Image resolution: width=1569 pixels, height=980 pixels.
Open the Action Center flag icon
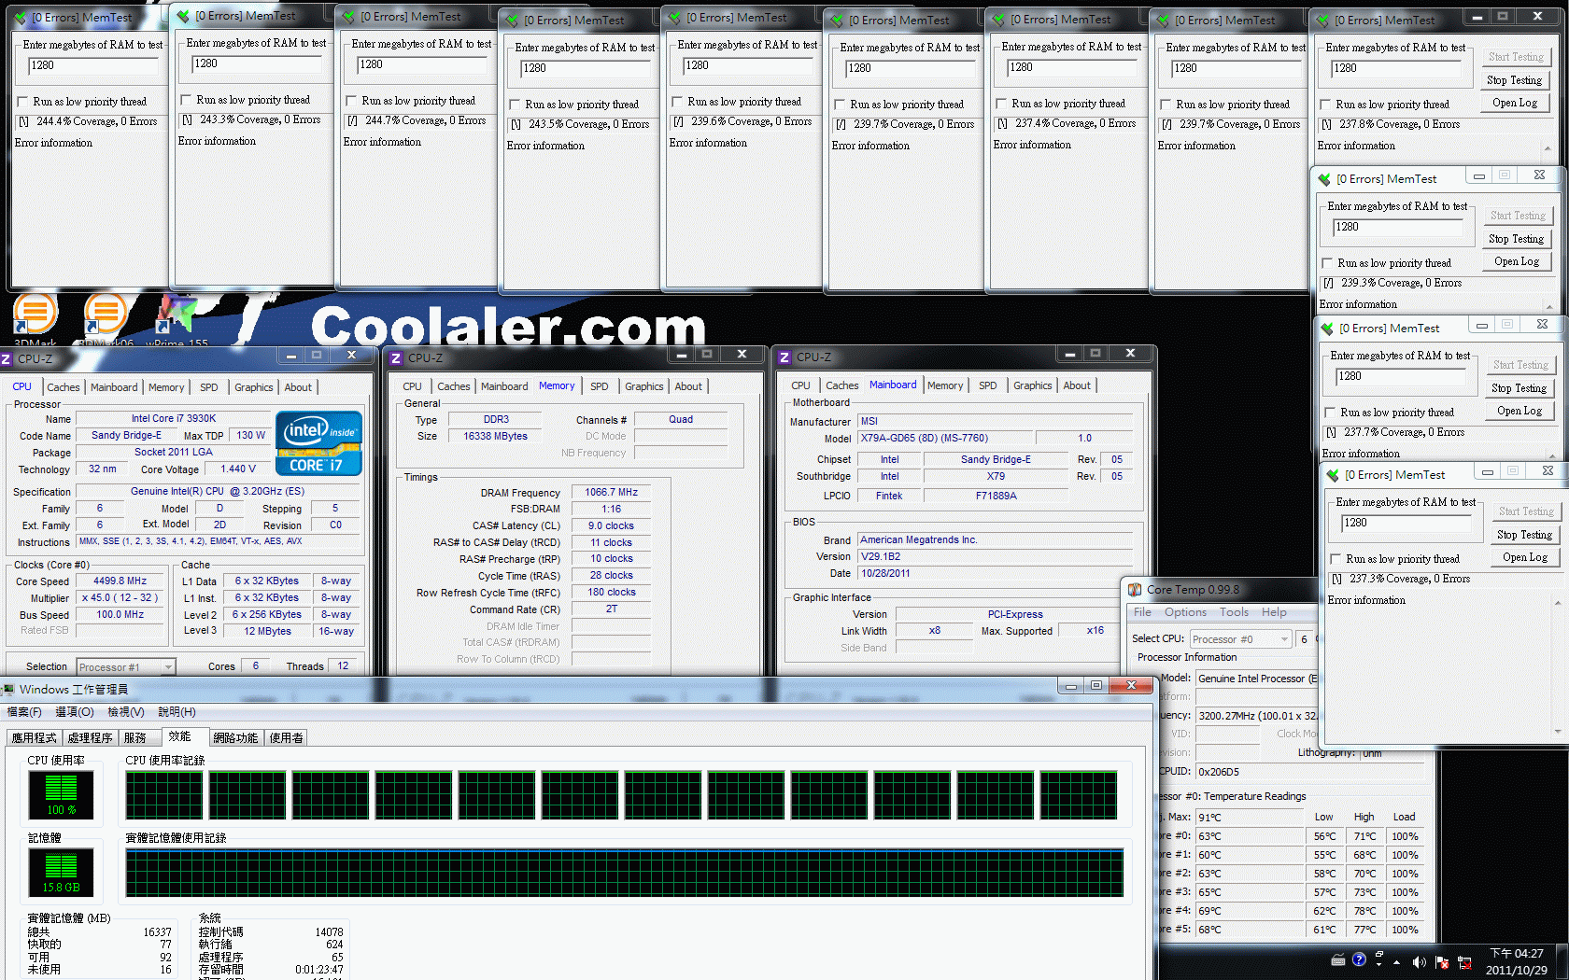coord(1442,961)
